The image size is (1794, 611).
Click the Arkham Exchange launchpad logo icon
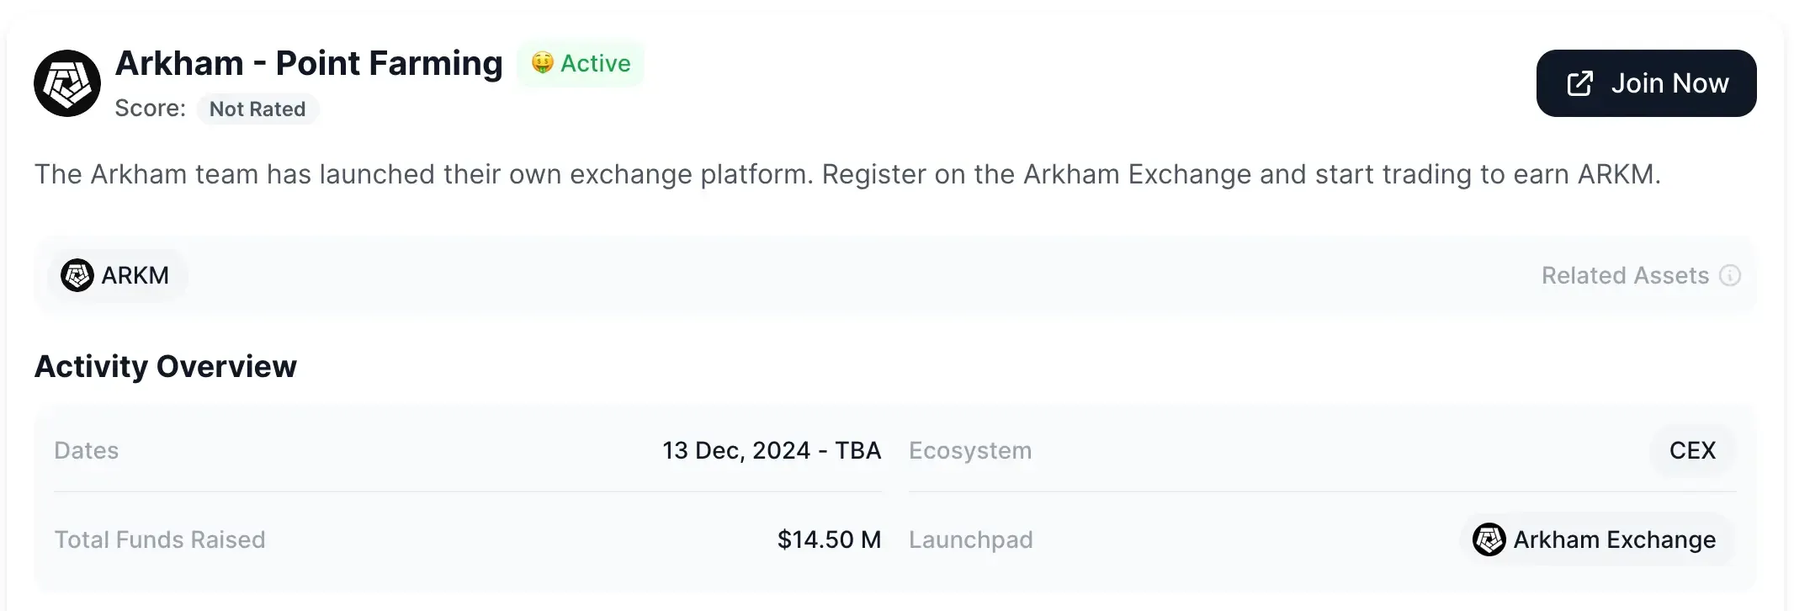tap(1489, 539)
